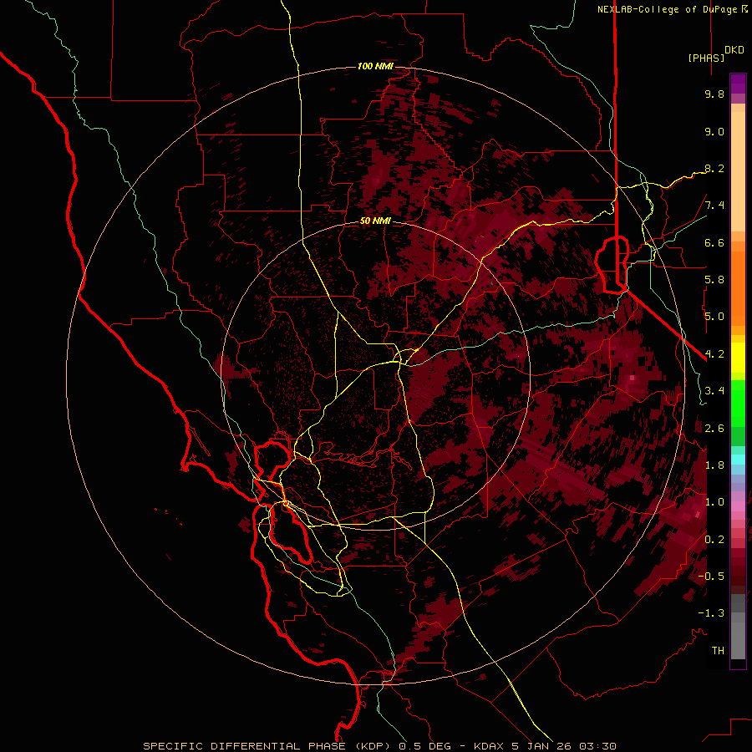Click the 03:30 timestamp

[x=597, y=746]
